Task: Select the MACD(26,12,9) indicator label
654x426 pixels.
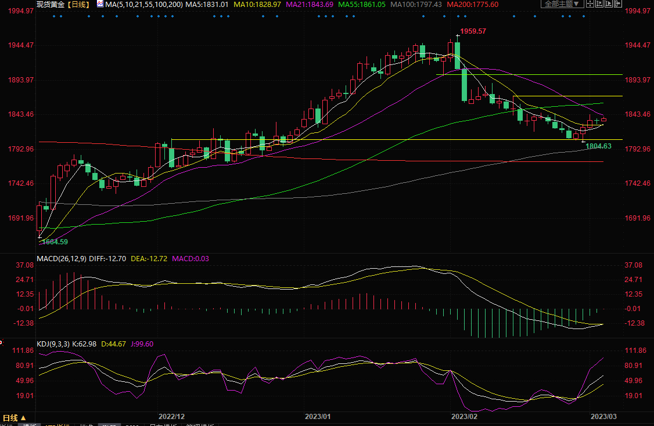Action: (x=62, y=259)
